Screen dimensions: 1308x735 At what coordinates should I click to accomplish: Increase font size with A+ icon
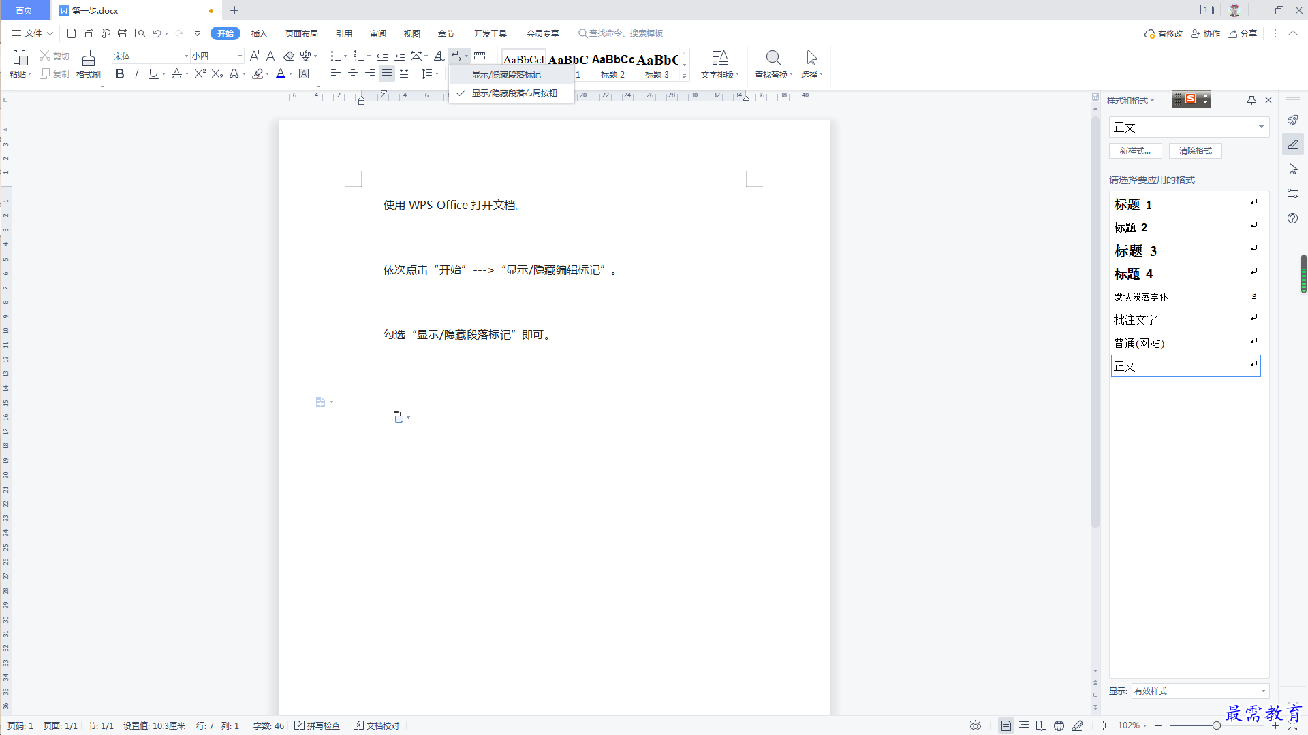255,56
